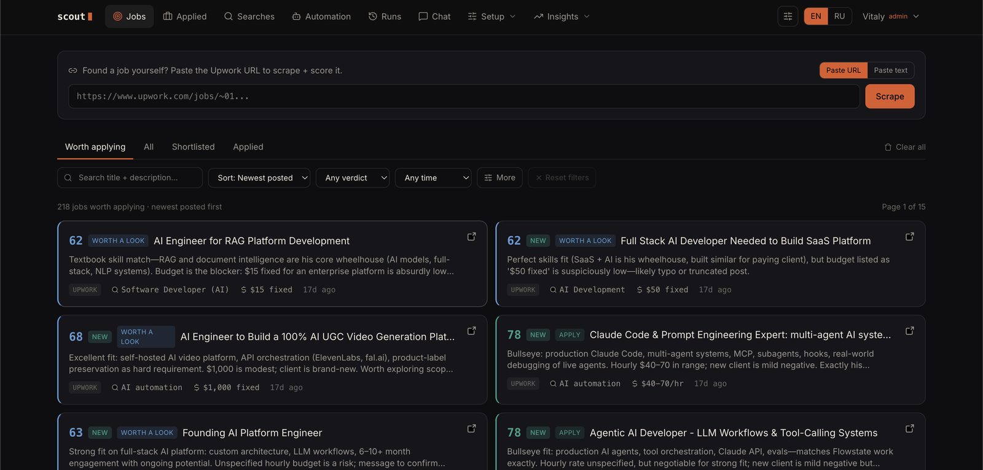The width and height of the screenshot is (983, 470).
Task: Open the Any verdict dropdown
Action: tap(353, 178)
